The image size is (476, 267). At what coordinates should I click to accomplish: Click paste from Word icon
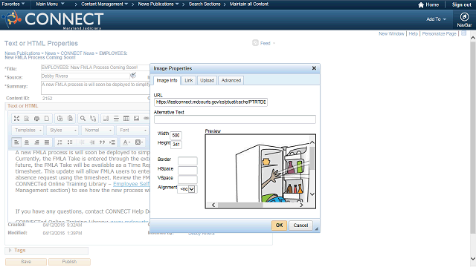pos(70,119)
